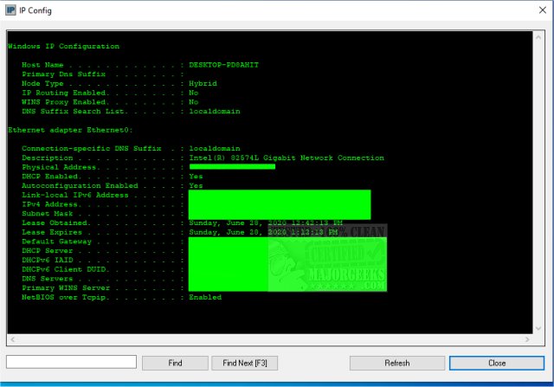Close the IP Config window with X
The width and height of the screenshot is (554, 387).
tap(543, 10)
